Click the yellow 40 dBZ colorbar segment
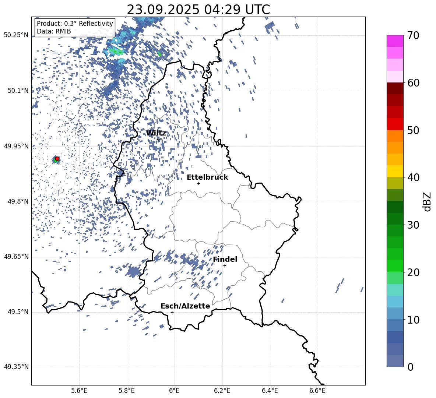The height and width of the screenshot is (398, 436). click(x=395, y=171)
